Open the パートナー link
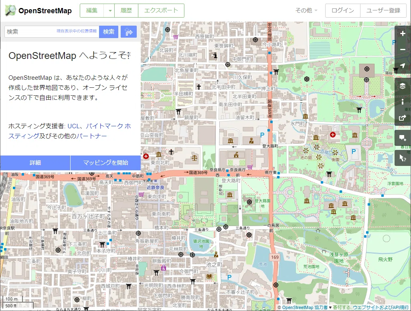411x311 pixels. click(91, 136)
